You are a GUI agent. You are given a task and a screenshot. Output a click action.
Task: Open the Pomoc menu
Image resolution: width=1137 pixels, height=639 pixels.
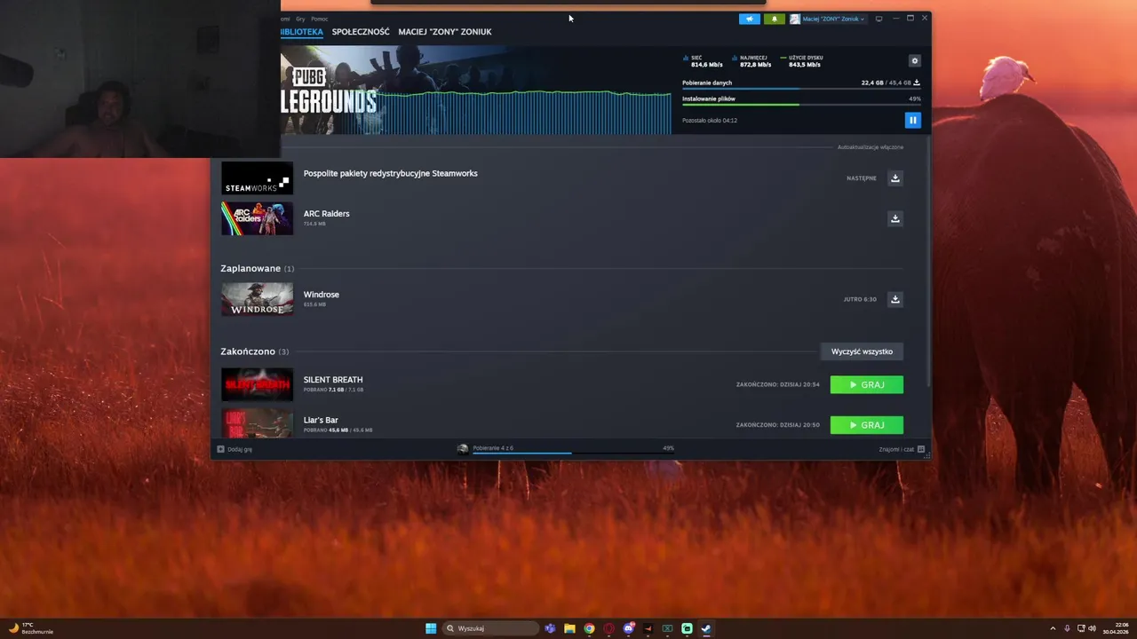point(319,19)
